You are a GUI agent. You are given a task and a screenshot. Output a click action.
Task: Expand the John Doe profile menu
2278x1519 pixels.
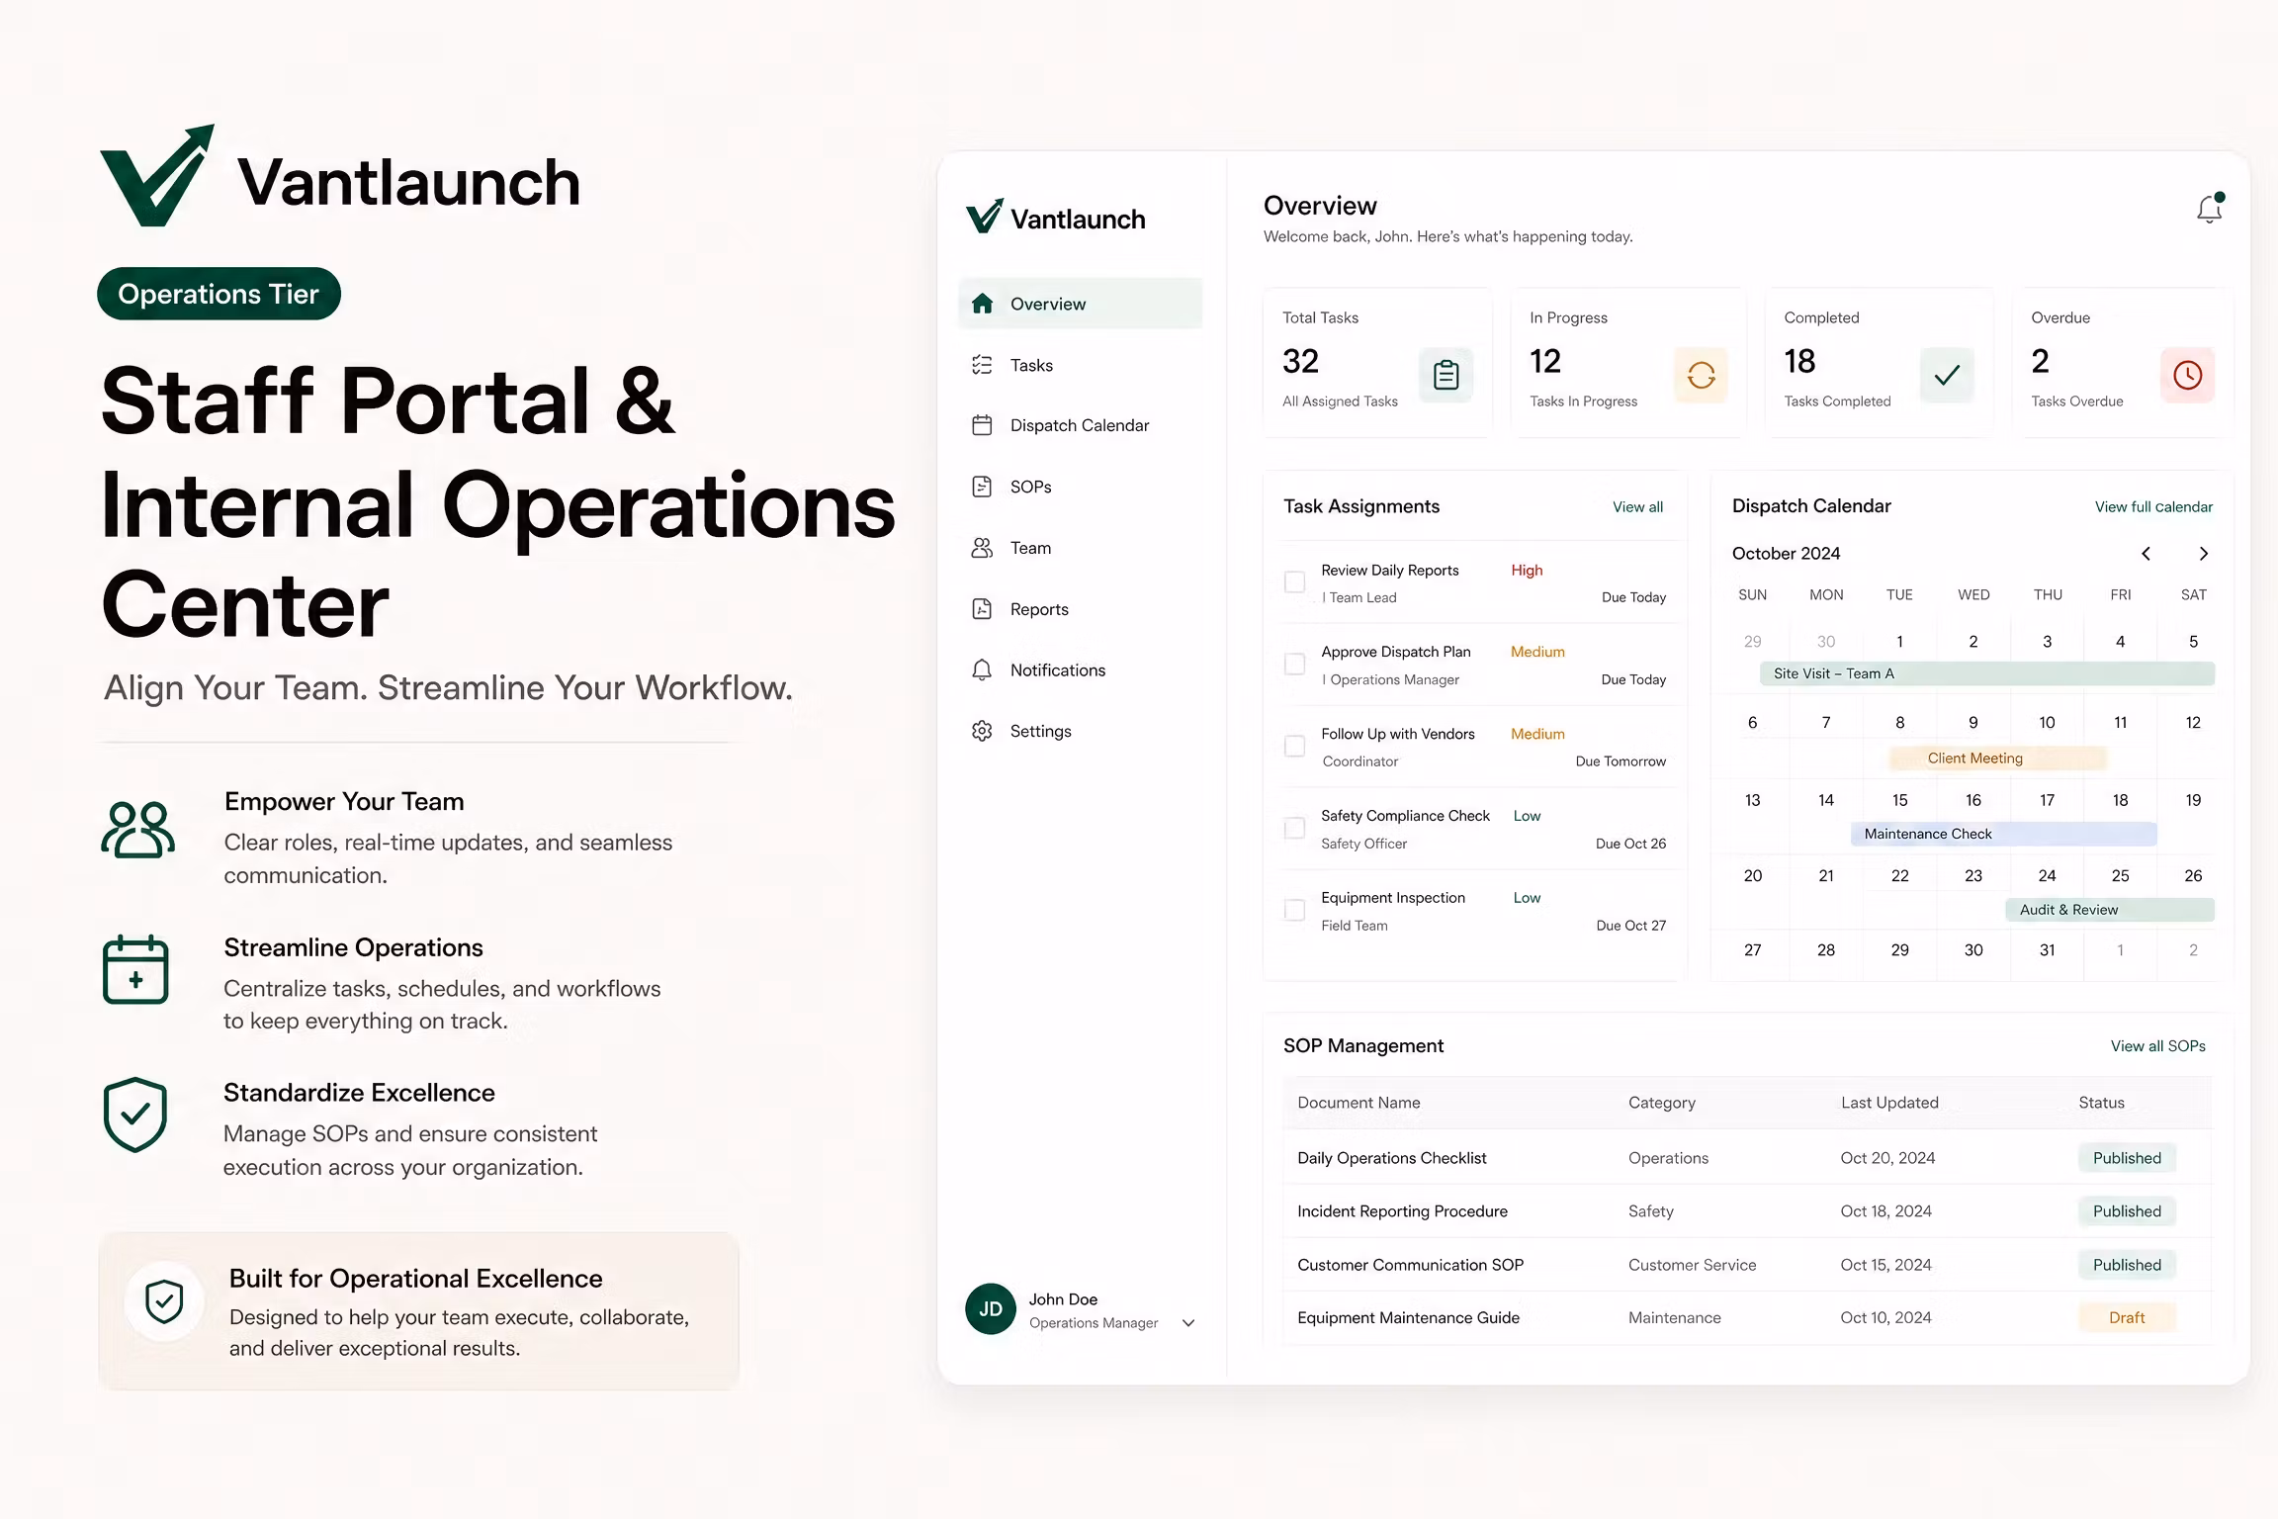point(1188,1323)
